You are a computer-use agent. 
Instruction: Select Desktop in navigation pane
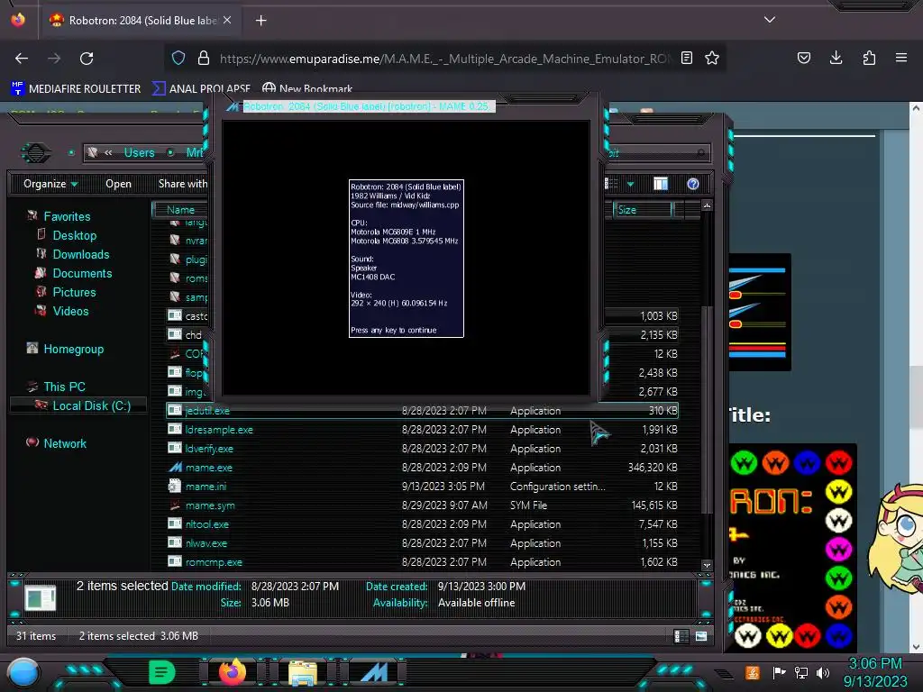[74, 235]
